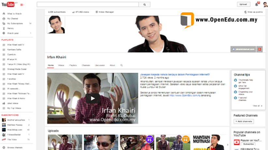The height and width of the screenshot is (150, 268).
Task: Open featured video title link
Action: 175,74
